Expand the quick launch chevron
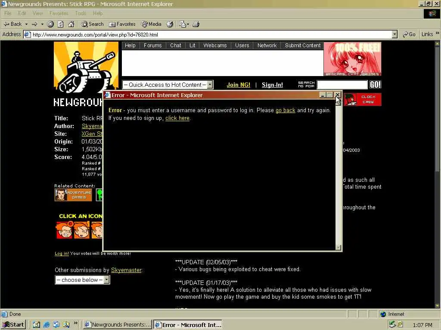 (75, 323)
